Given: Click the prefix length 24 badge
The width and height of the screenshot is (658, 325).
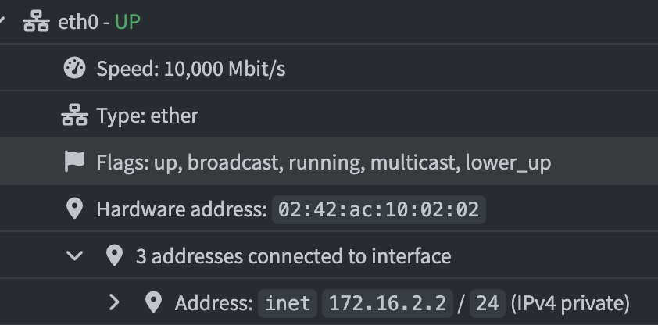Looking at the screenshot, I should click(x=488, y=303).
